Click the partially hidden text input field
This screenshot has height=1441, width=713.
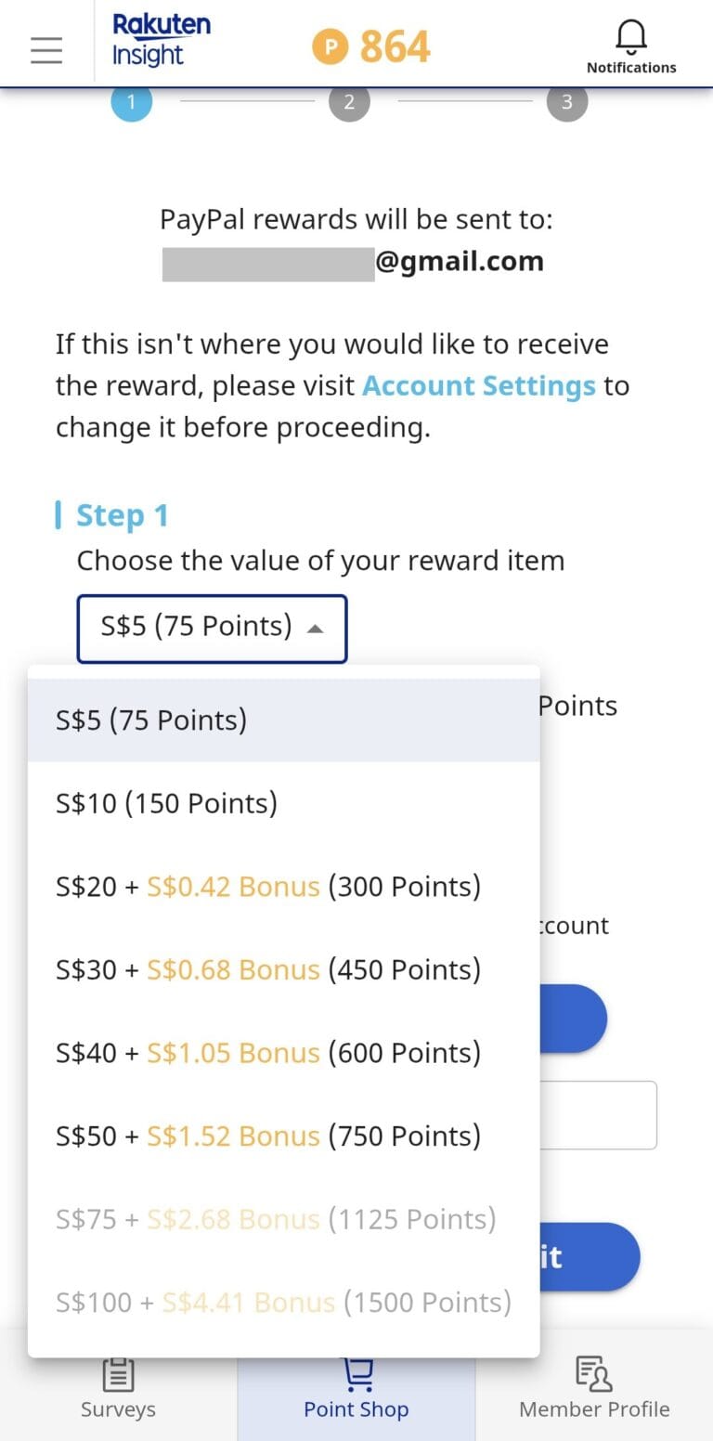click(599, 1115)
